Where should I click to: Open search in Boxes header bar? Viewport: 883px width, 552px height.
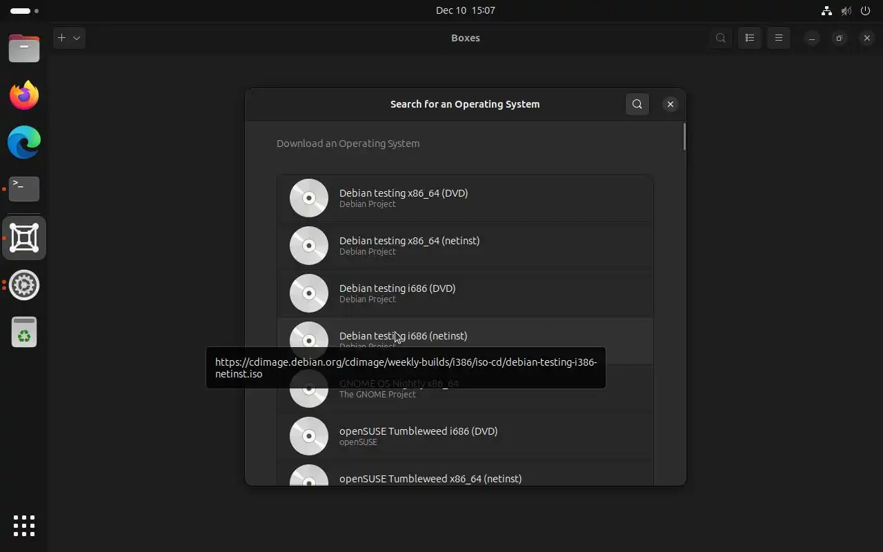(721, 38)
